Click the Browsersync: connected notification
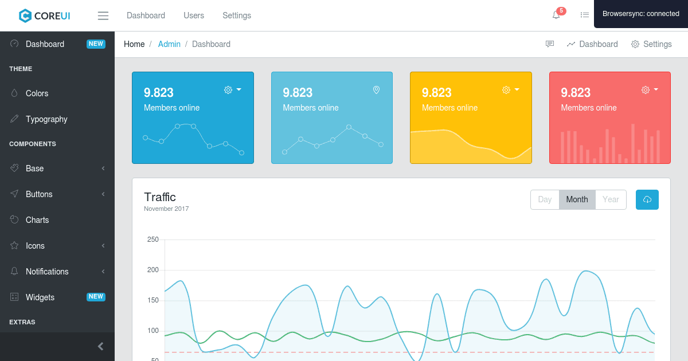 click(641, 14)
